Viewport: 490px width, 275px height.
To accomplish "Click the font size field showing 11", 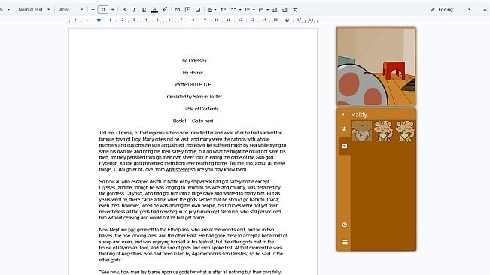I will point(103,10).
